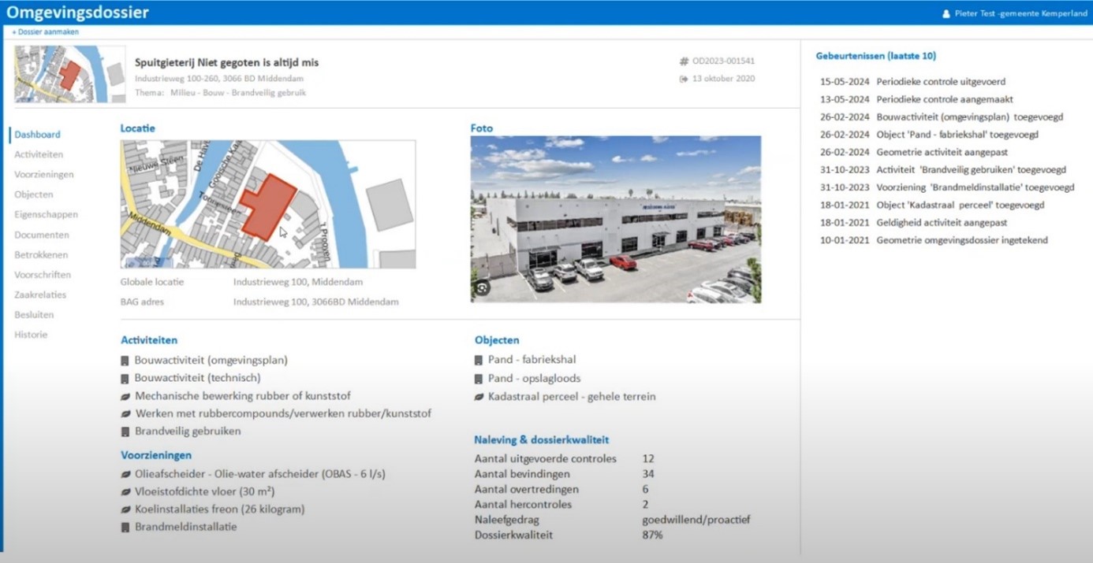Viewport: 1093px width, 563px height.
Task: Click the small map thumbnail in the header
Action: (69, 74)
